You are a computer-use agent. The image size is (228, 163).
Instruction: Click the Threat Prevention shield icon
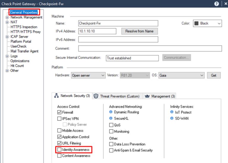[96, 96]
